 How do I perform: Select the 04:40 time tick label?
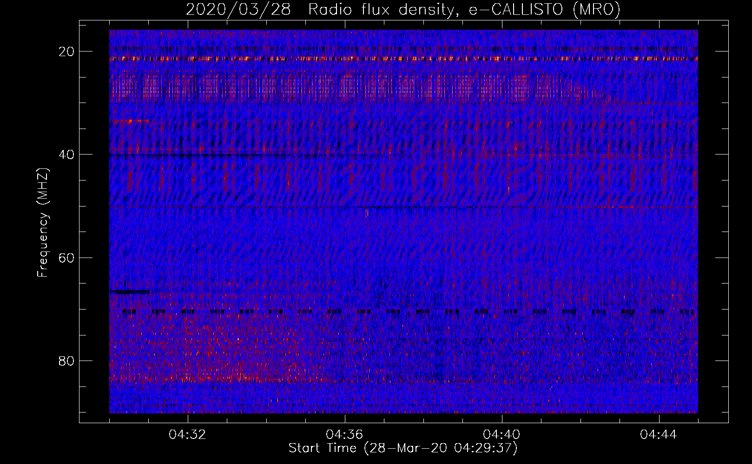502,435
